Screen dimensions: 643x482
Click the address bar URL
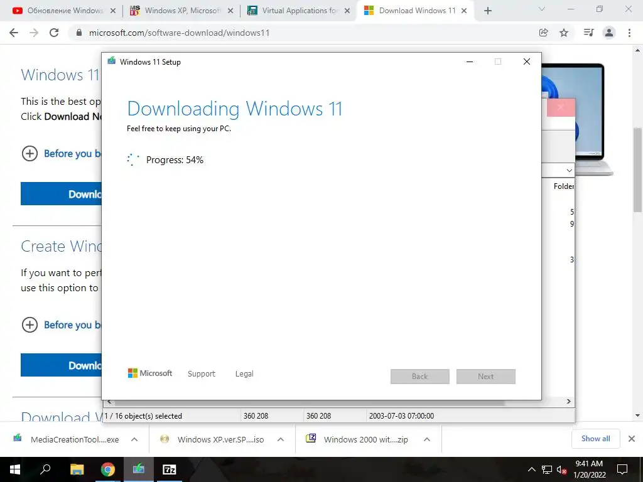pos(179,33)
